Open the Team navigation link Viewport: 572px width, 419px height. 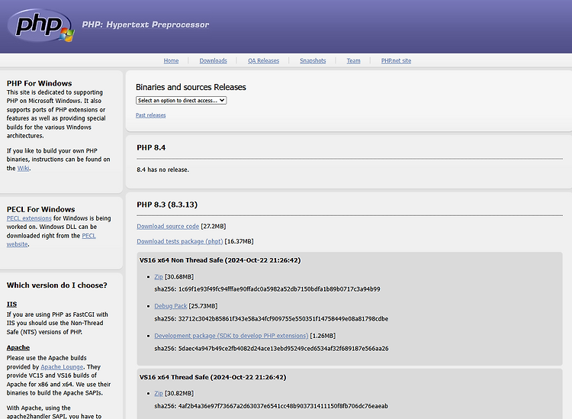click(353, 60)
